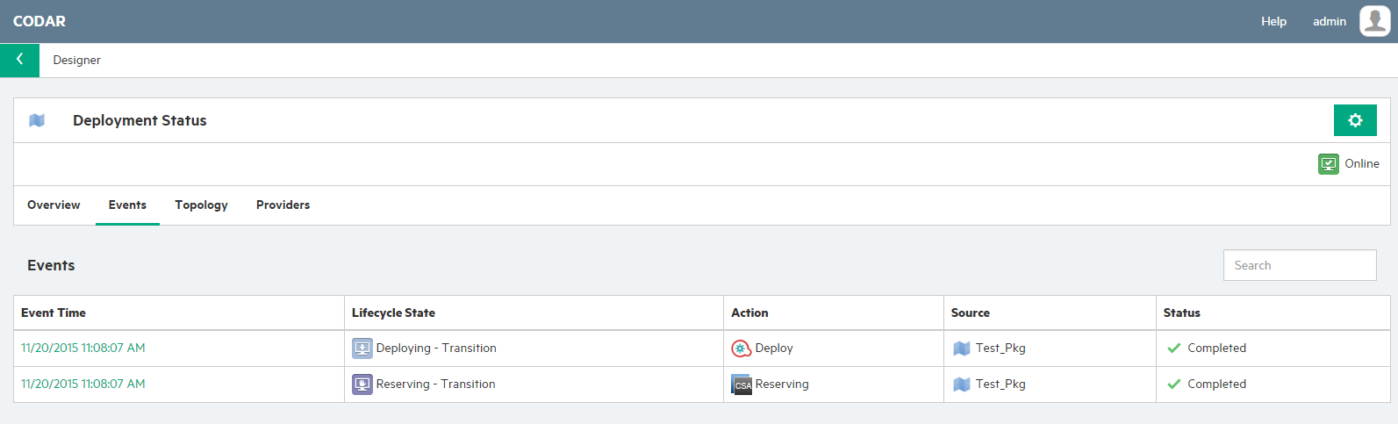The image size is (1398, 424).
Task: Open the Providers tab
Action: pyautogui.click(x=283, y=205)
